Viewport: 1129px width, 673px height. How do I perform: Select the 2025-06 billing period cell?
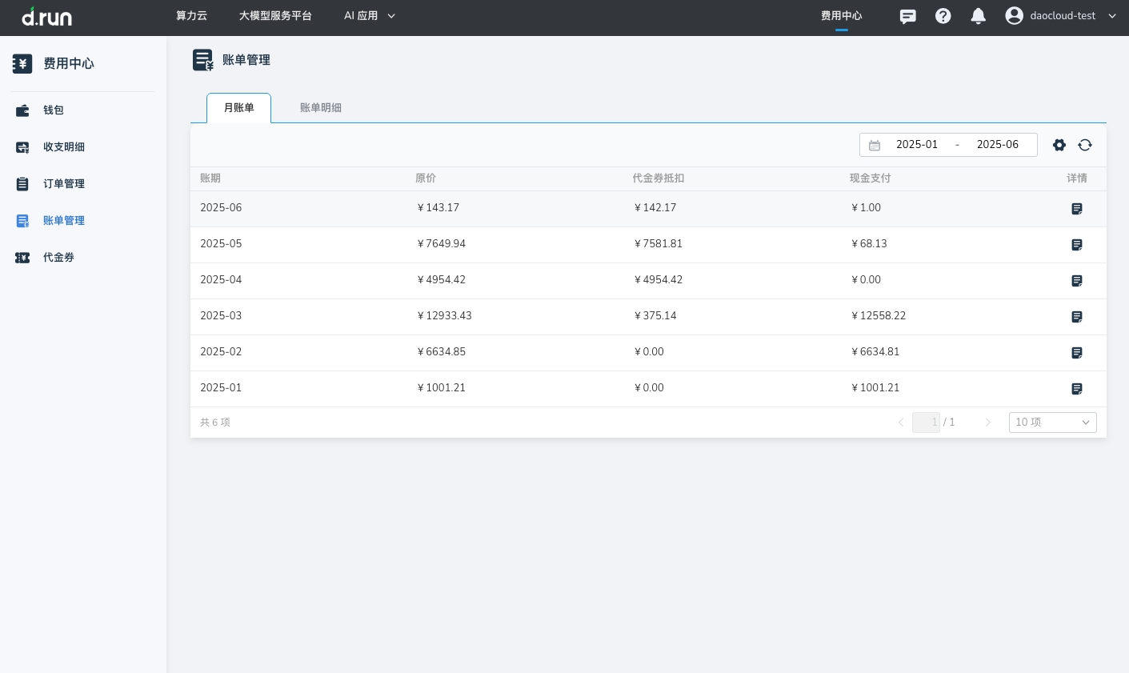pos(221,208)
